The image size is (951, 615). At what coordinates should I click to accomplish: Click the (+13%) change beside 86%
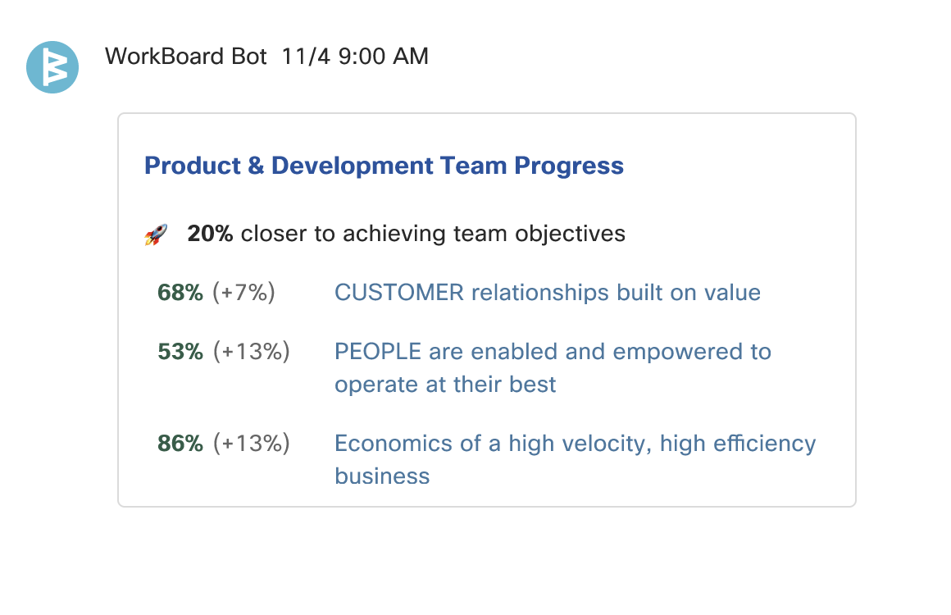pos(251,444)
